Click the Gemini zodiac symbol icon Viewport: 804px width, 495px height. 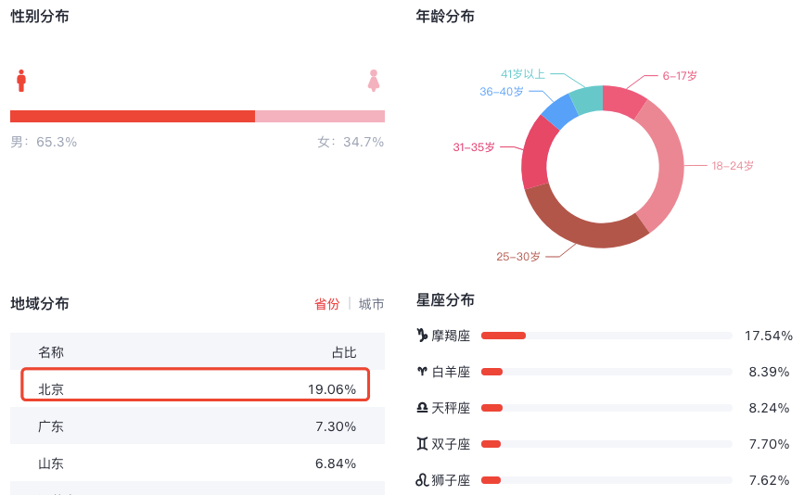[x=422, y=444]
